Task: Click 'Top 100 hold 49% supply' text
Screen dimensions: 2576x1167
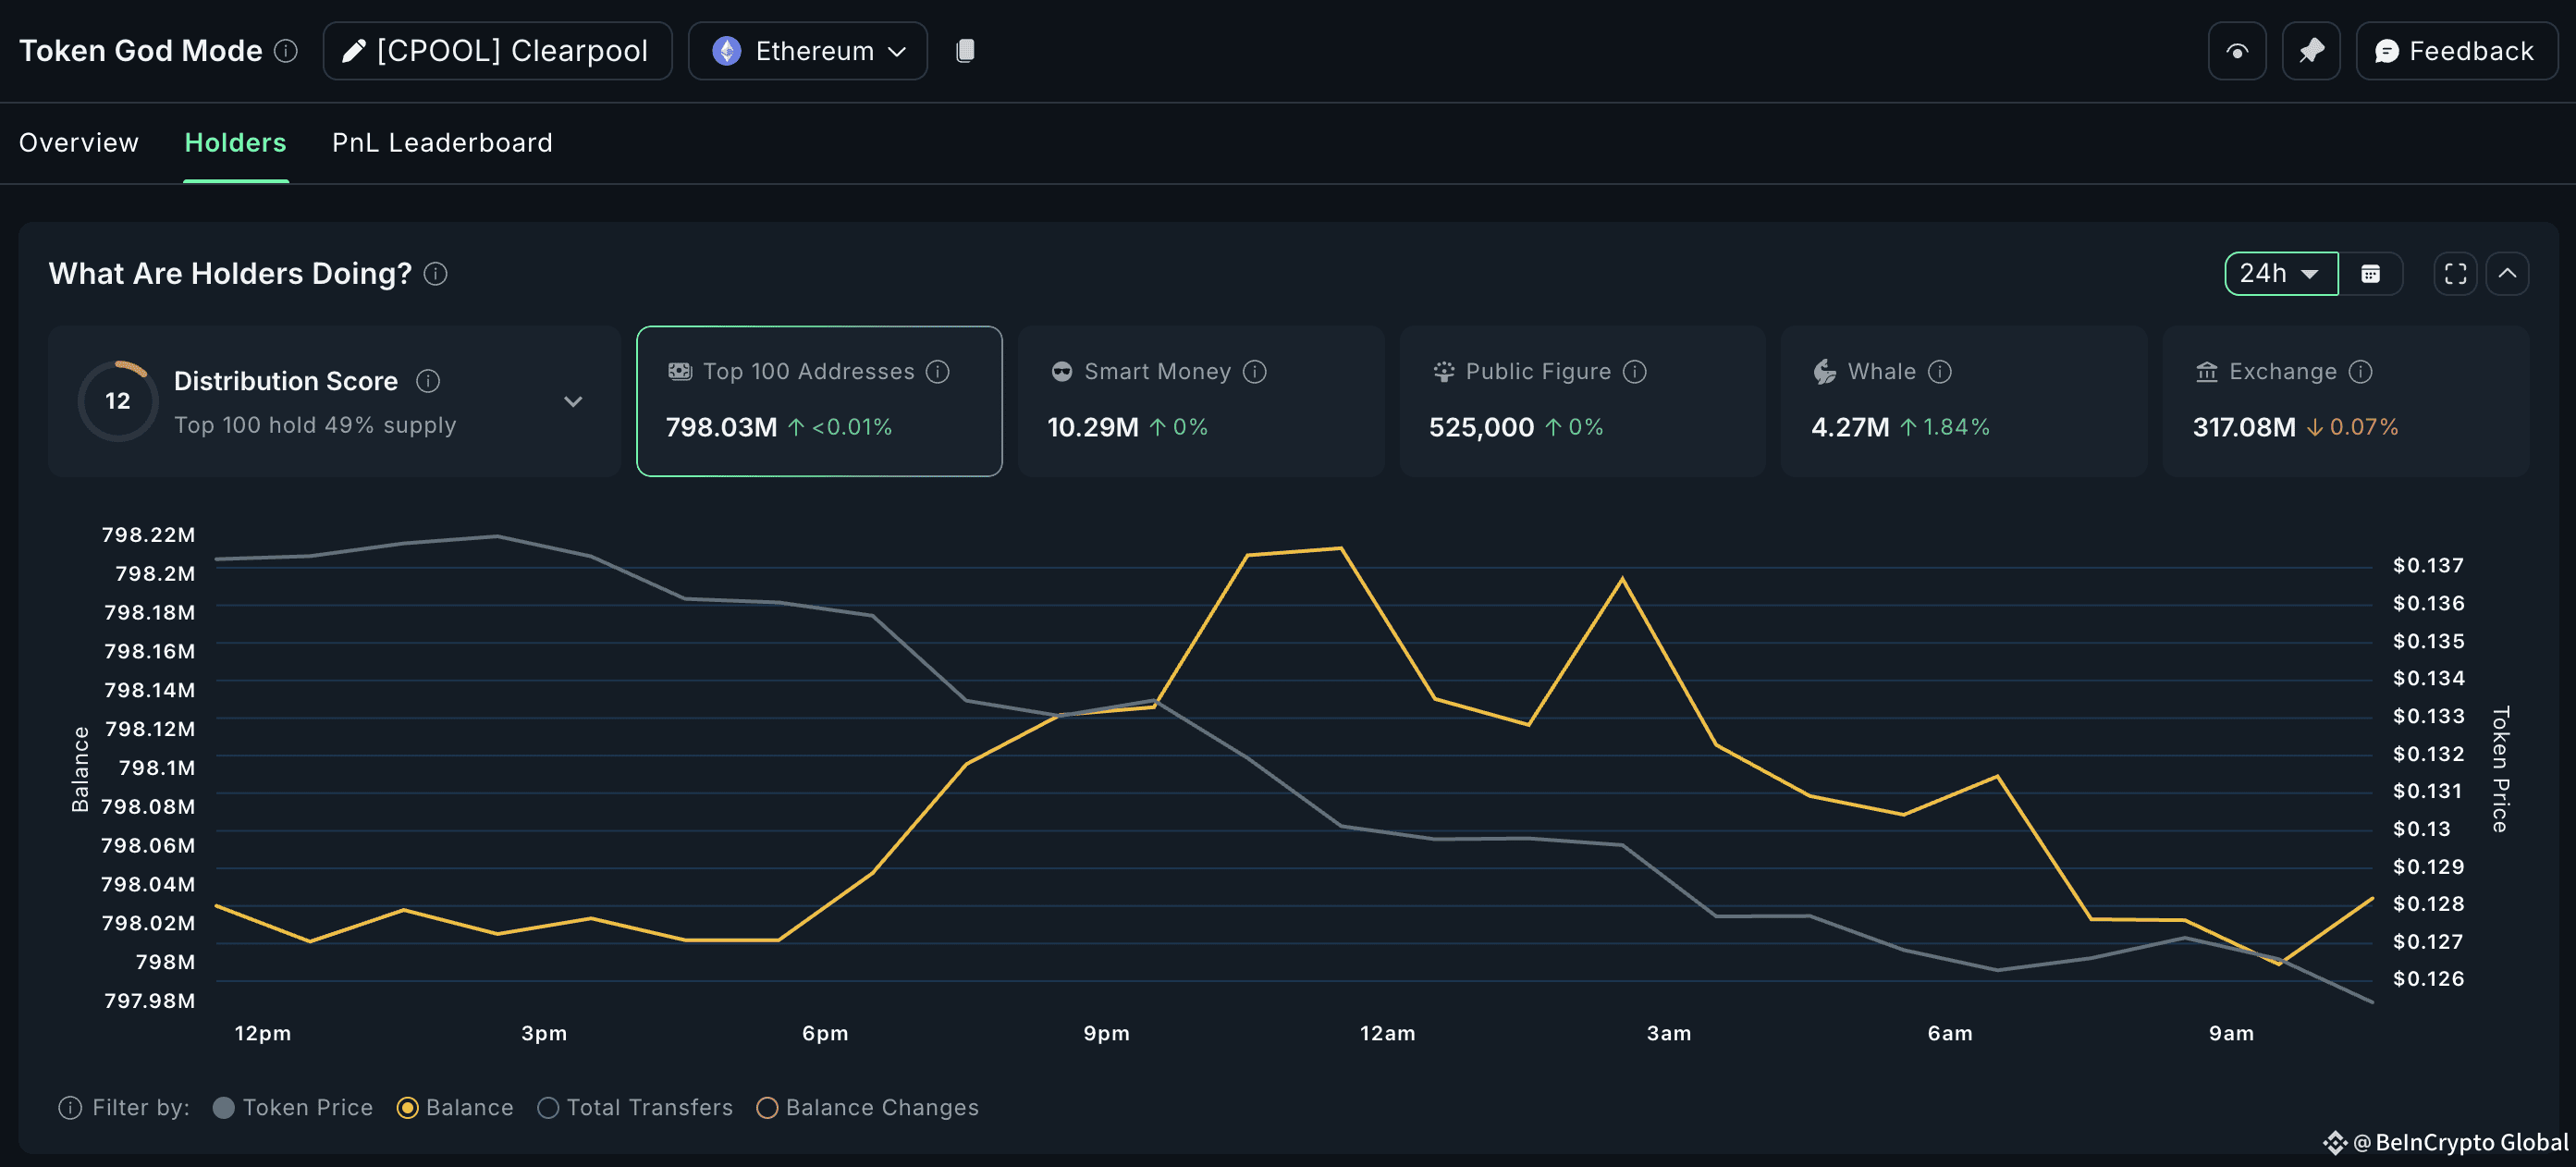Action: click(x=315, y=425)
